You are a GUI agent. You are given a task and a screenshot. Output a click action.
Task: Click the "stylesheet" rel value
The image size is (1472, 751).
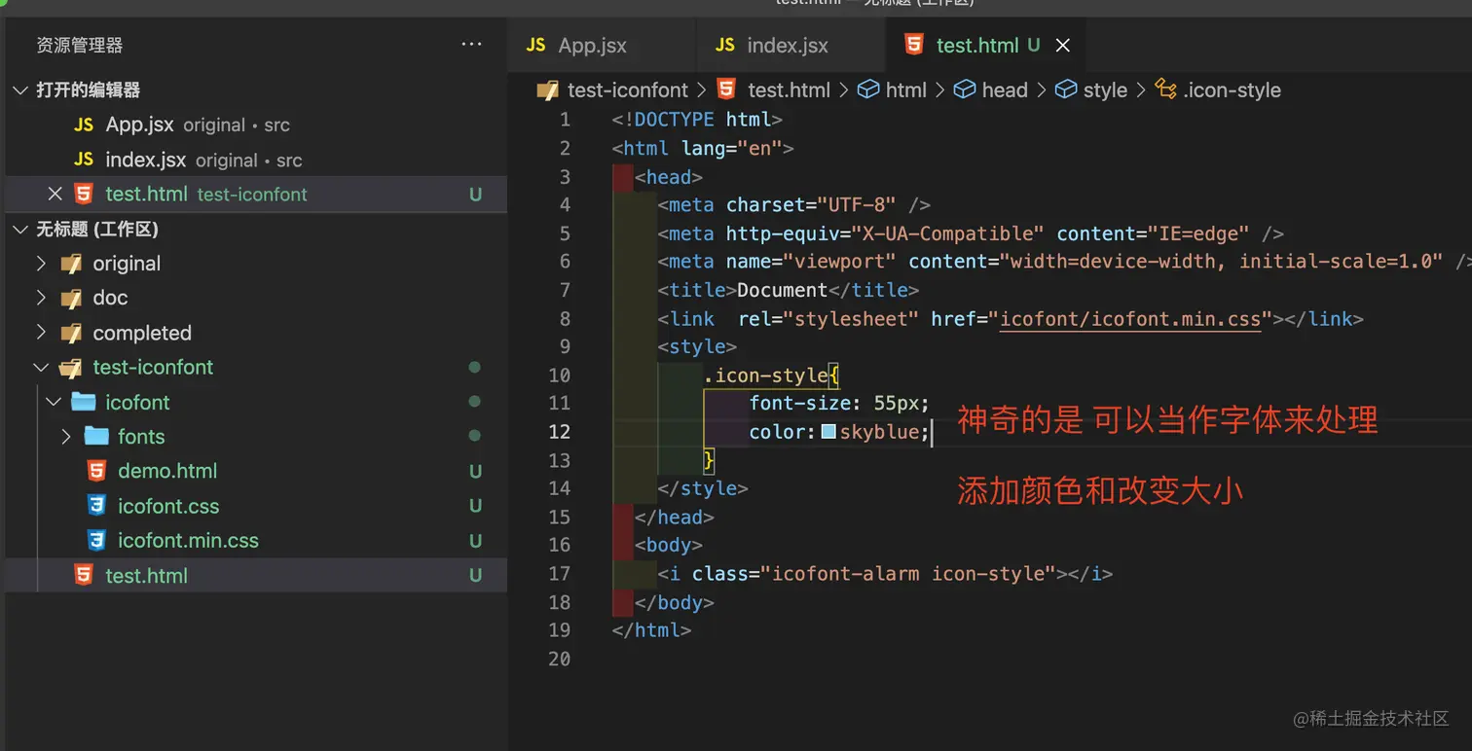click(851, 318)
